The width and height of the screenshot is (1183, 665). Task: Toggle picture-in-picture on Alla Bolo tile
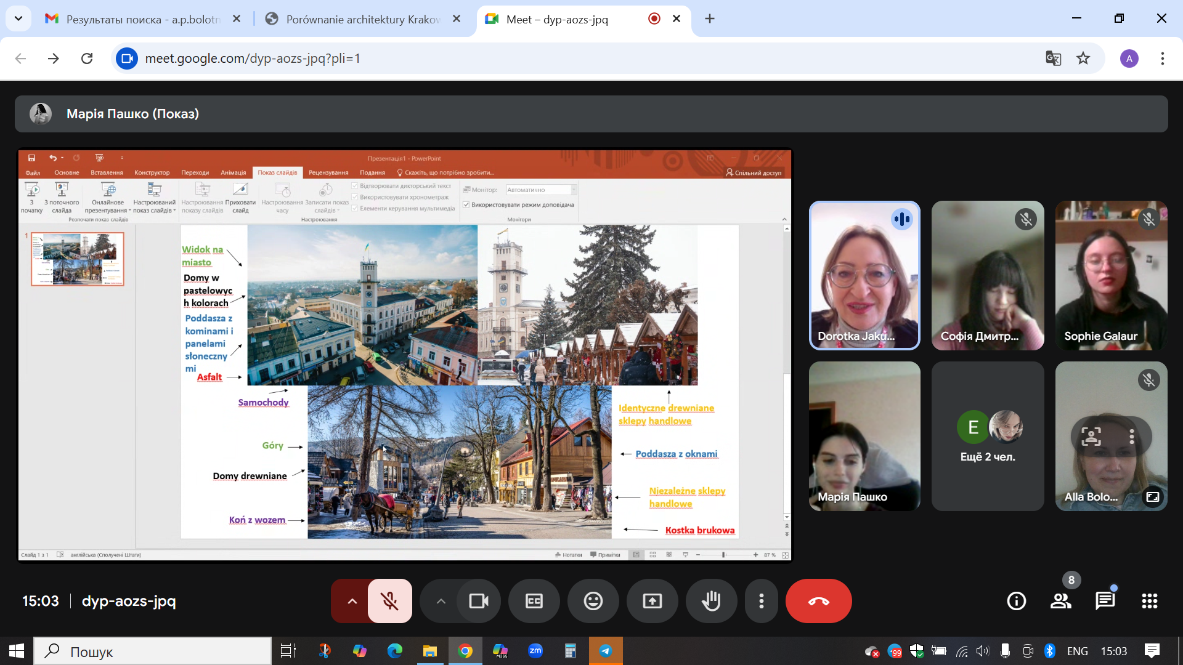click(1152, 497)
